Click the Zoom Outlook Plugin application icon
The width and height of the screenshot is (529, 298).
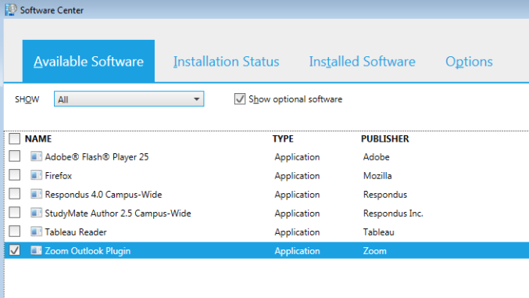click(36, 250)
